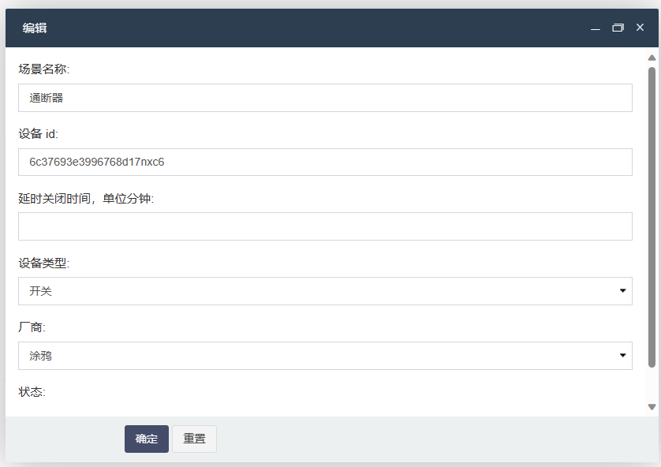Close the 编辑 dialog

pyautogui.click(x=640, y=28)
